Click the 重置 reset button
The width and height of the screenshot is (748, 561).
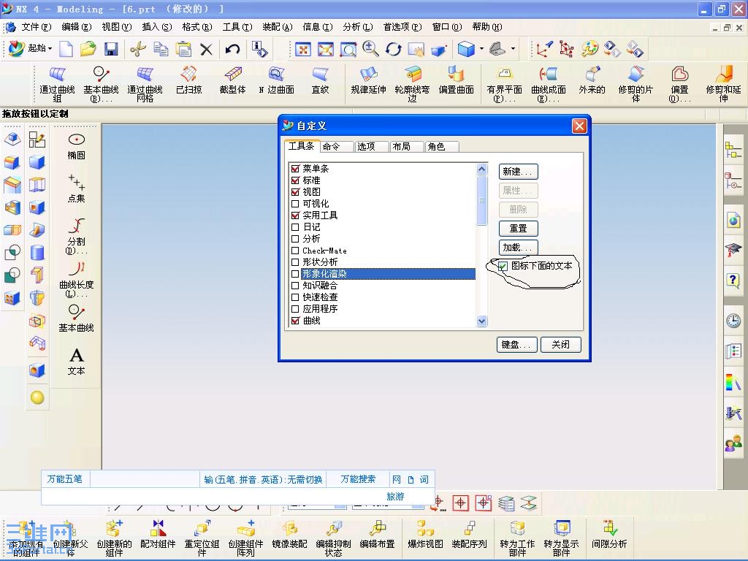pos(518,229)
